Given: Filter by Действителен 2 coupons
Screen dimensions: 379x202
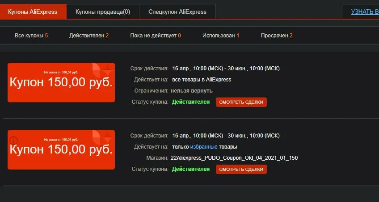Looking at the screenshot, I should pyautogui.click(x=89, y=36).
